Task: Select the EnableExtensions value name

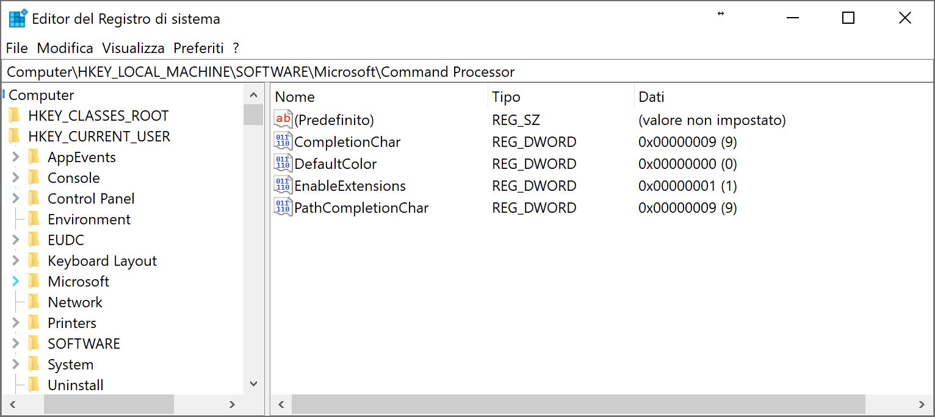Action: (350, 186)
